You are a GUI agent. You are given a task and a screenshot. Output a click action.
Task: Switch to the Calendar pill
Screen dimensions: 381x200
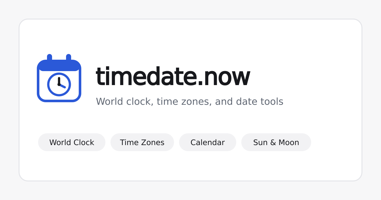[208, 142]
